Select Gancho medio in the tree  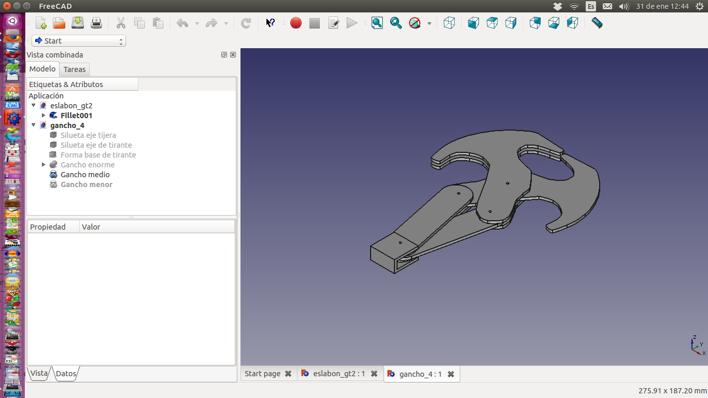[x=85, y=175]
